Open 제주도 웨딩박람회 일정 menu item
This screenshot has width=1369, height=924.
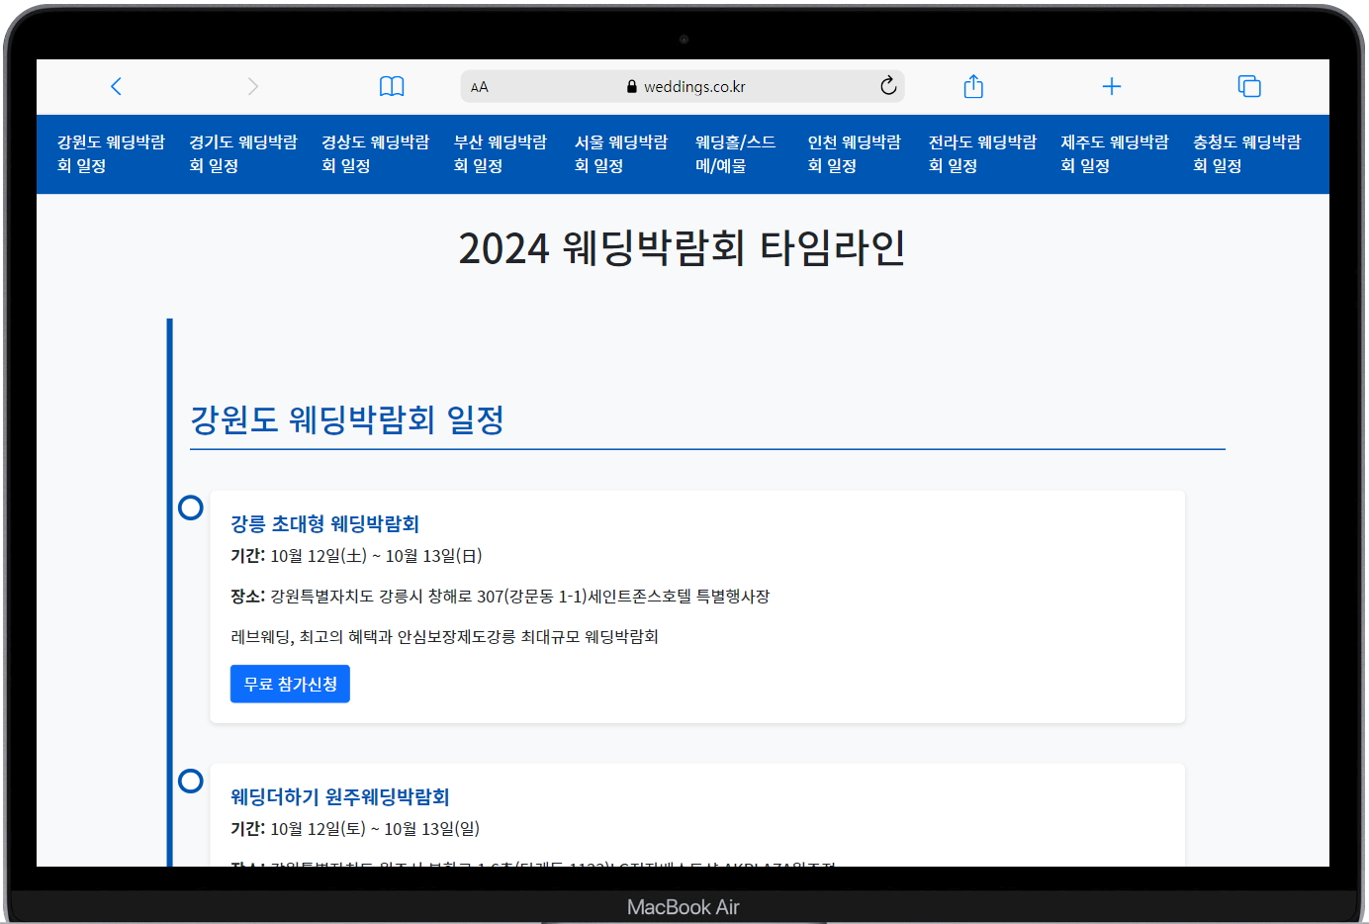coord(1115,153)
